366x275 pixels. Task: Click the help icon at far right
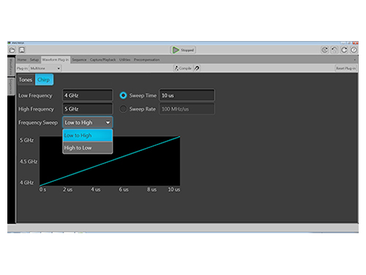(x=354, y=50)
